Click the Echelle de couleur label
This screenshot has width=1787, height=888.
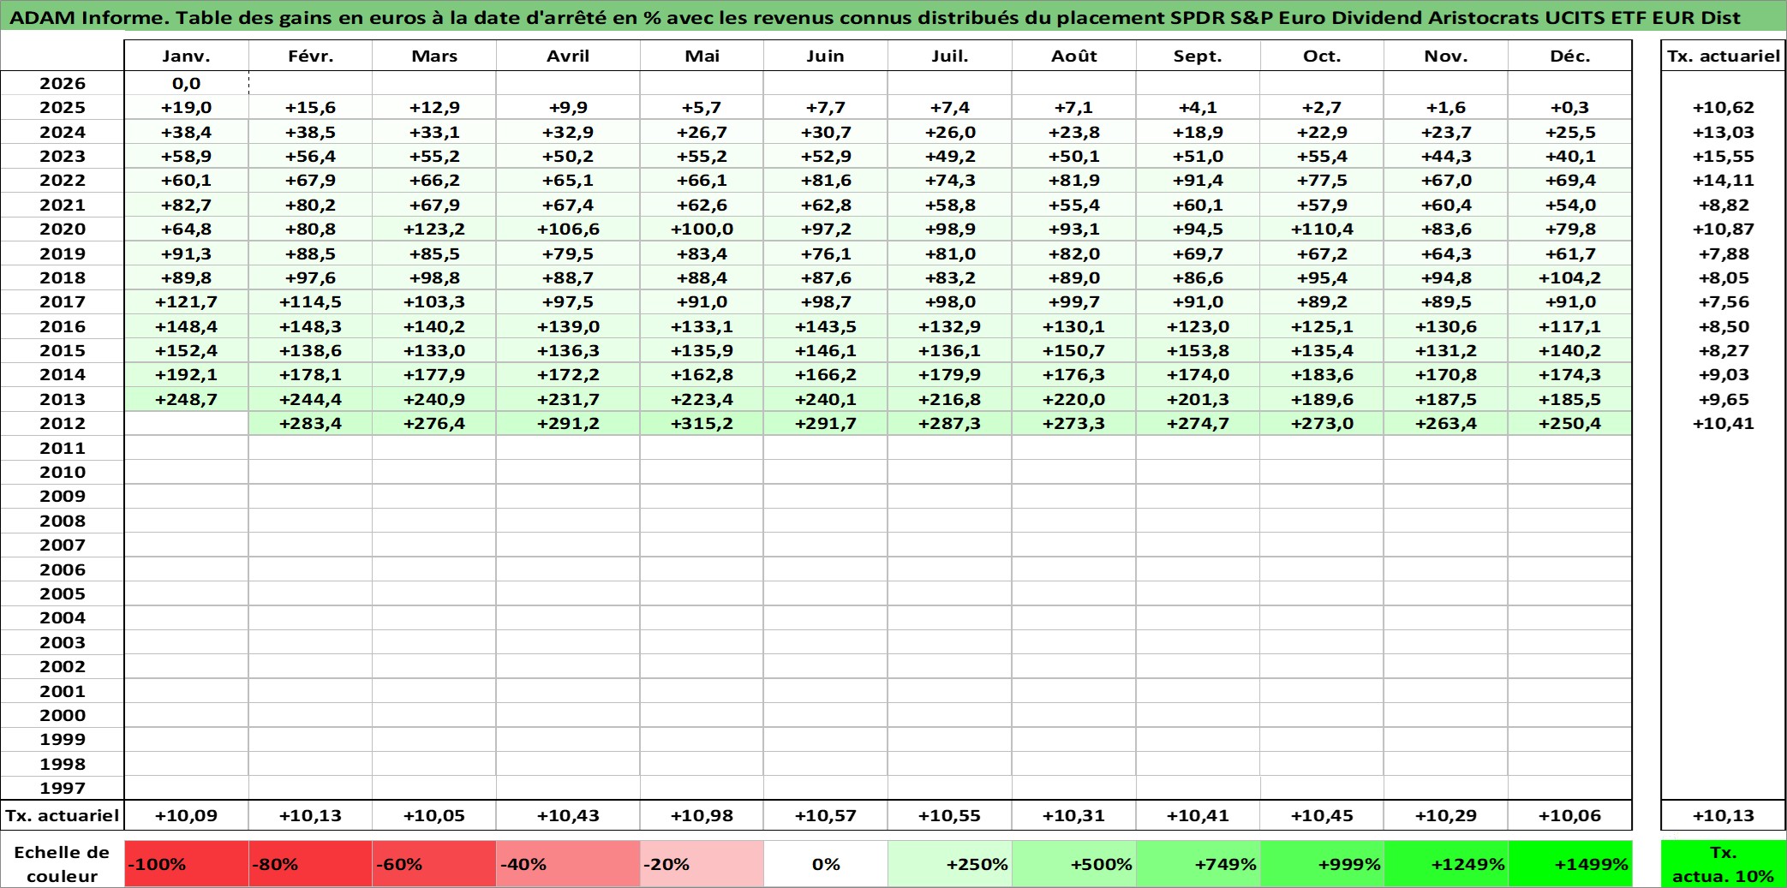coord(63,864)
